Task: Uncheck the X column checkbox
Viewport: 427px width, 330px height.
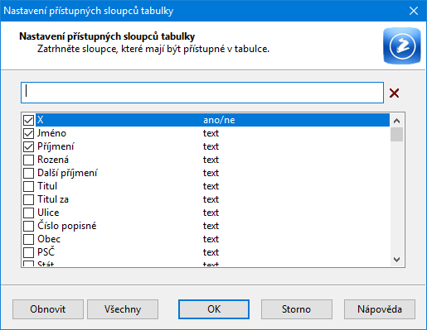Action: pos(28,120)
